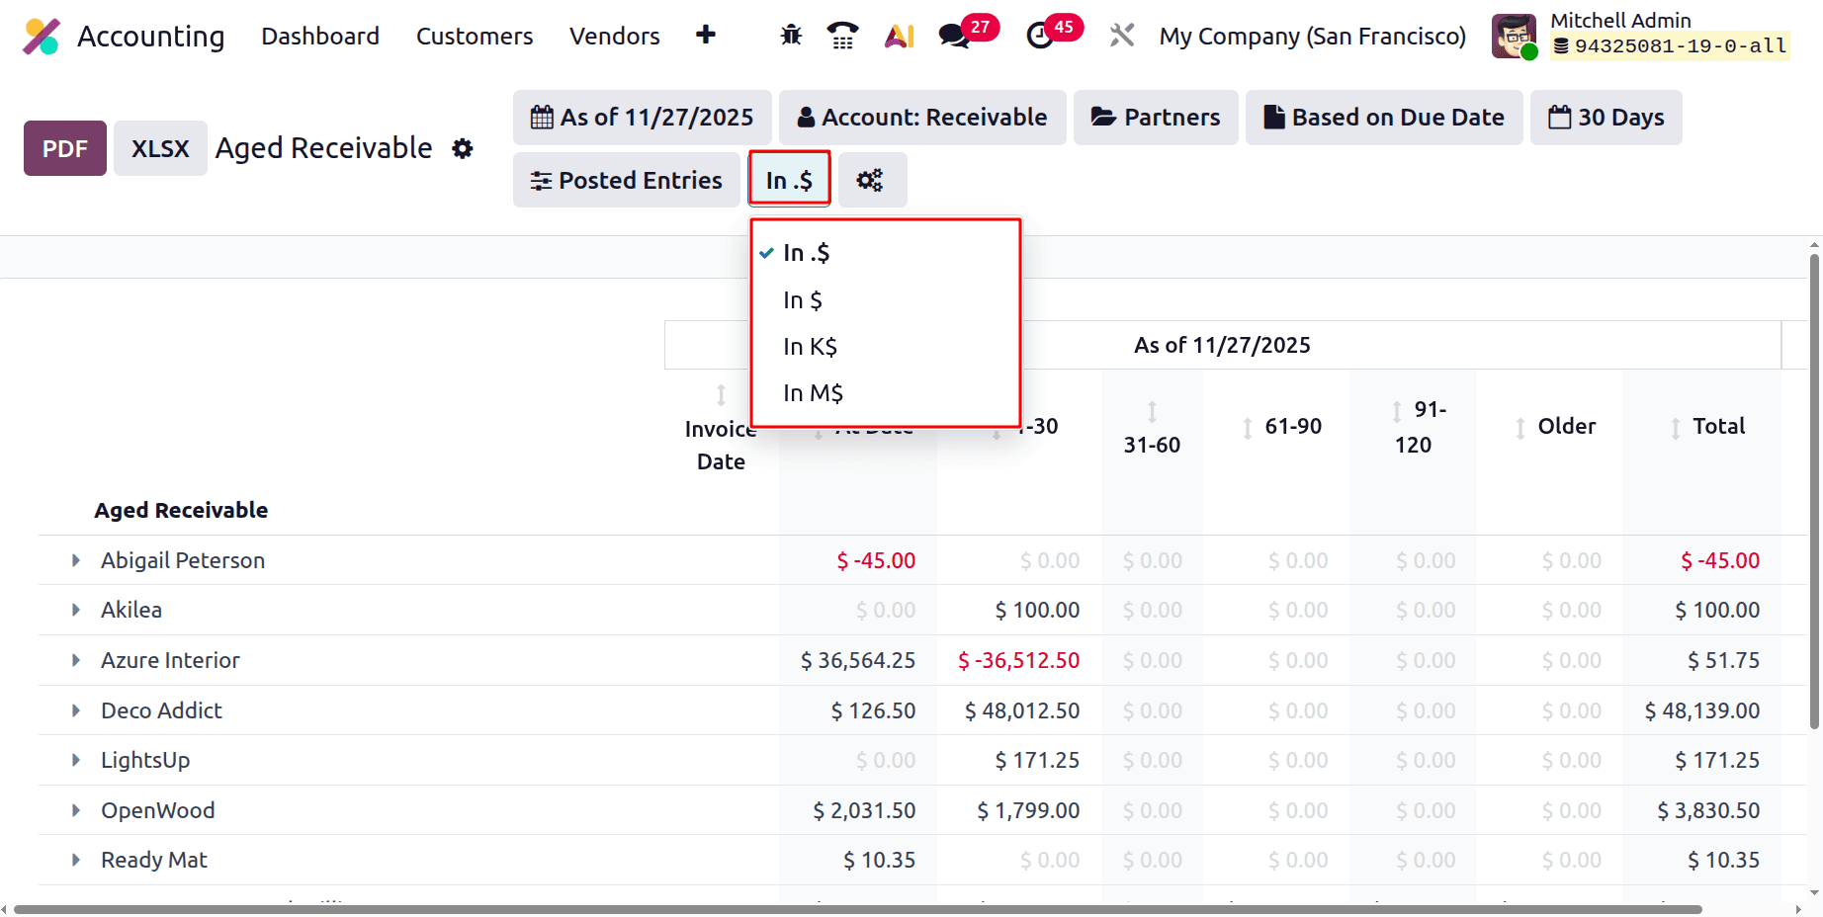Open gear settings beside Aged Receivable title

click(x=463, y=148)
